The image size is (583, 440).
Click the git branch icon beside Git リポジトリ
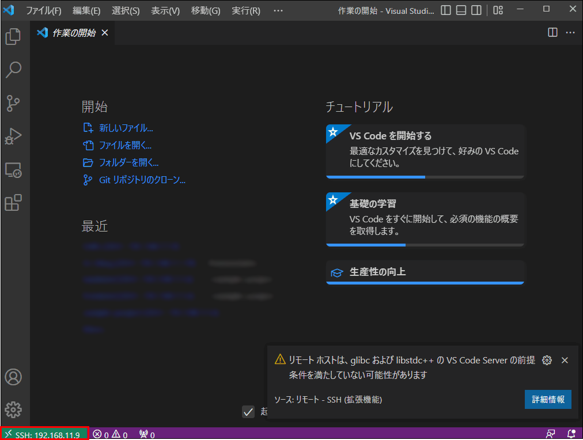pyautogui.click(x=88, y=180)
